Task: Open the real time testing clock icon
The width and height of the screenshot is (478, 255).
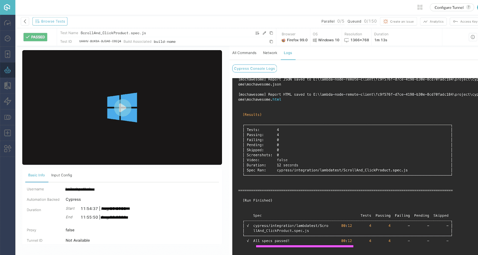Action: (x=7, y=39)
